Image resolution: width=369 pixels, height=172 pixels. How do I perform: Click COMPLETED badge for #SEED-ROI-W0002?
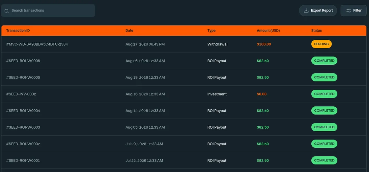pyautogui.click(x=324, y=144)
